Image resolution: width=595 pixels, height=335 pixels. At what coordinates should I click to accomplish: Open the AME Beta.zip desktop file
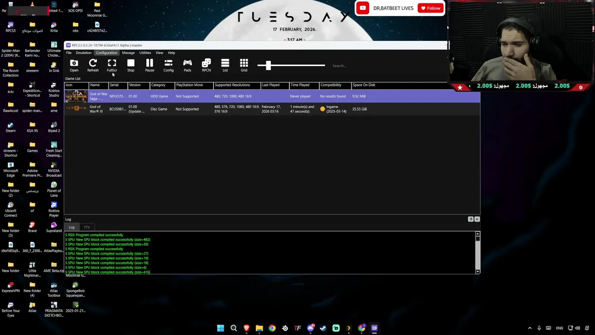tap(54, 267)
